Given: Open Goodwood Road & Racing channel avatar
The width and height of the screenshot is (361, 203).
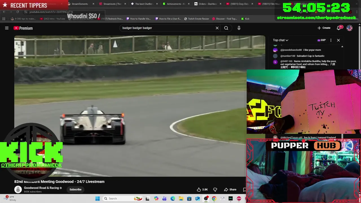Looking at the screenshot, I should click(x=18, y=189).
